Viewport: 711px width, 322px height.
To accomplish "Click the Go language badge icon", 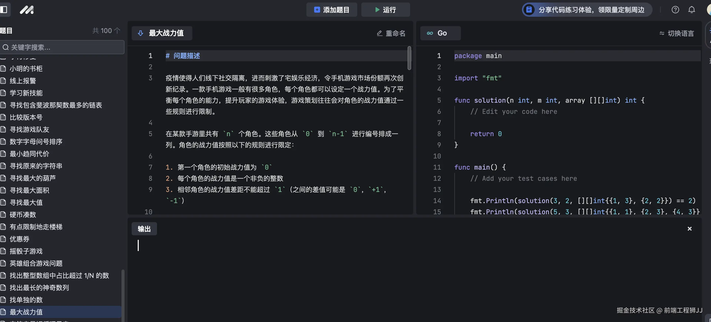I will (x=430, y=33).
